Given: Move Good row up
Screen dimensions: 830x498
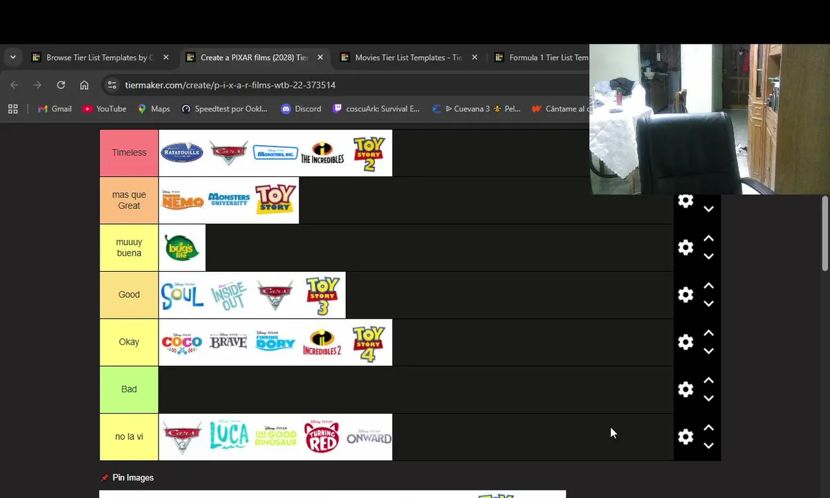Looking at the screenshot, I should (708, 286).
